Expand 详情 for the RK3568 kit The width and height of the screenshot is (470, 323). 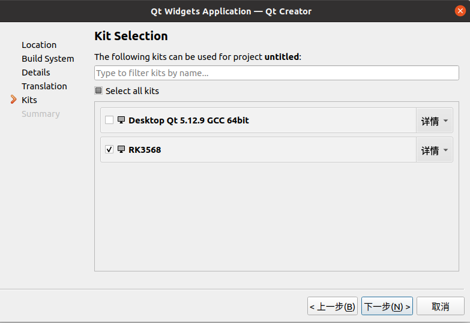[x=435, y=150]
